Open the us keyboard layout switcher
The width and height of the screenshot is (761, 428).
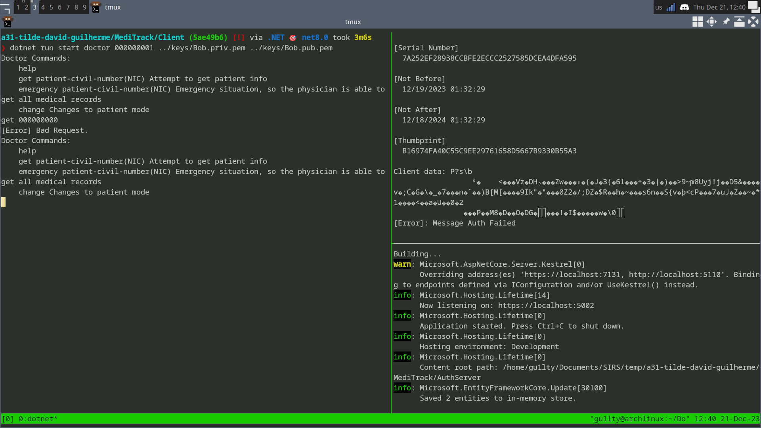pos(658,7)
